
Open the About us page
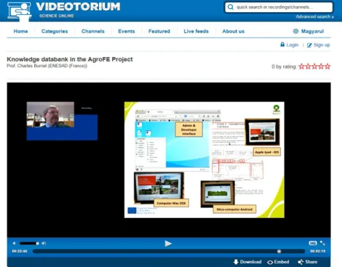tap(233, 31)
